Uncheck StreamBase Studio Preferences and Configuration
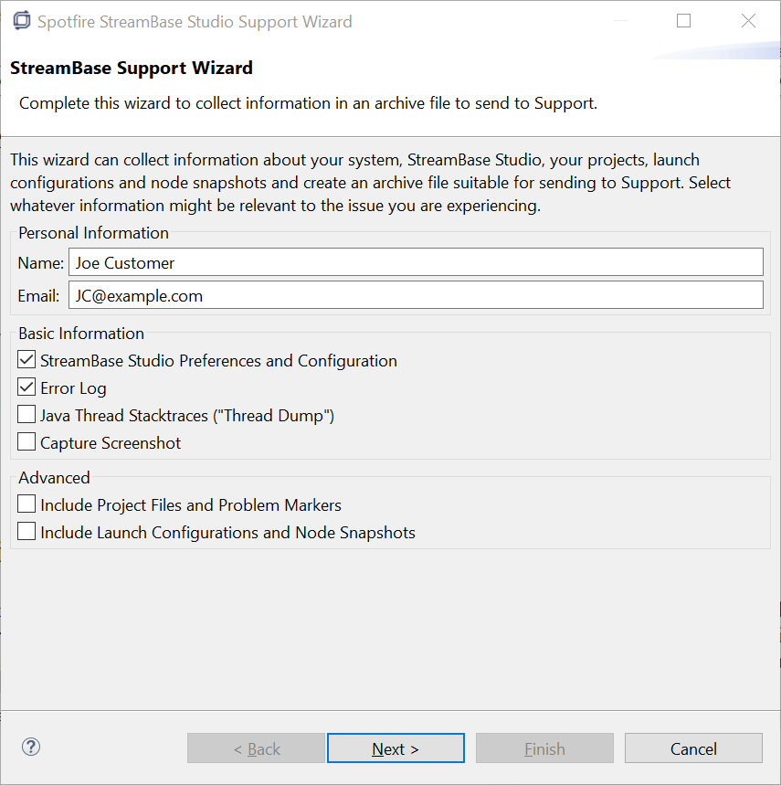The image size is (781, 785). pyautogui.click(x=27, y=361)
